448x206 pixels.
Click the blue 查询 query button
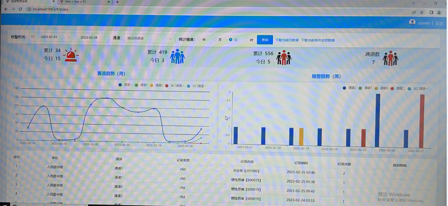pyautogui.click(x=265, y=40)
